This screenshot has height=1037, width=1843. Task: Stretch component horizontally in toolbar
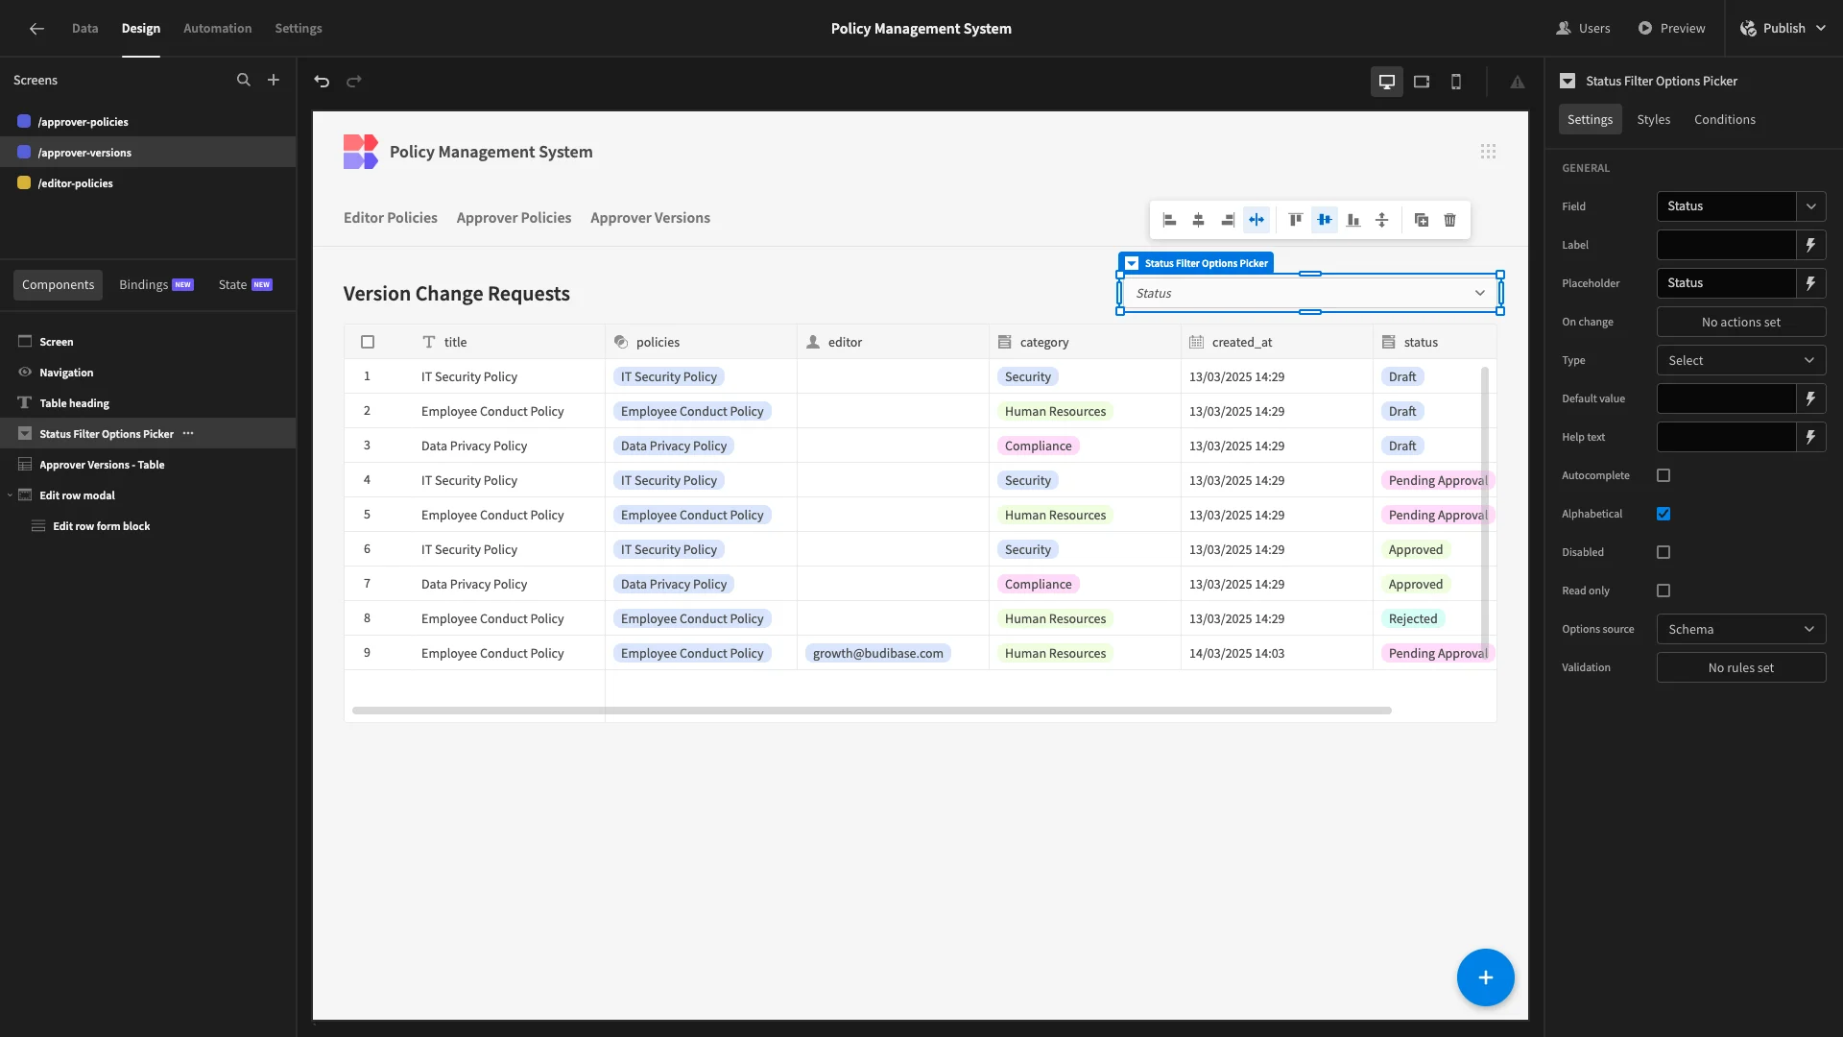pyautogui.click(x=1257, y=220)
